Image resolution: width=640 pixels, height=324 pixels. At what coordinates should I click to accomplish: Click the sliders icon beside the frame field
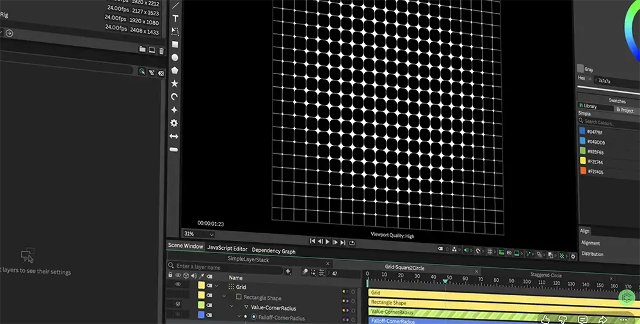pos(322,273)
